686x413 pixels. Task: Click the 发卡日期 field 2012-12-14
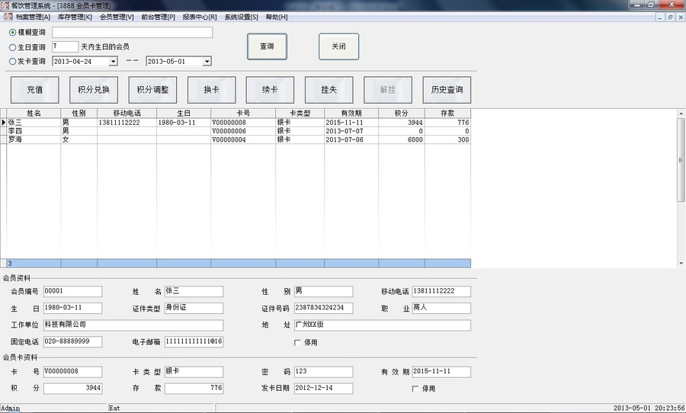pyautogui.click(x=323, y=388)
